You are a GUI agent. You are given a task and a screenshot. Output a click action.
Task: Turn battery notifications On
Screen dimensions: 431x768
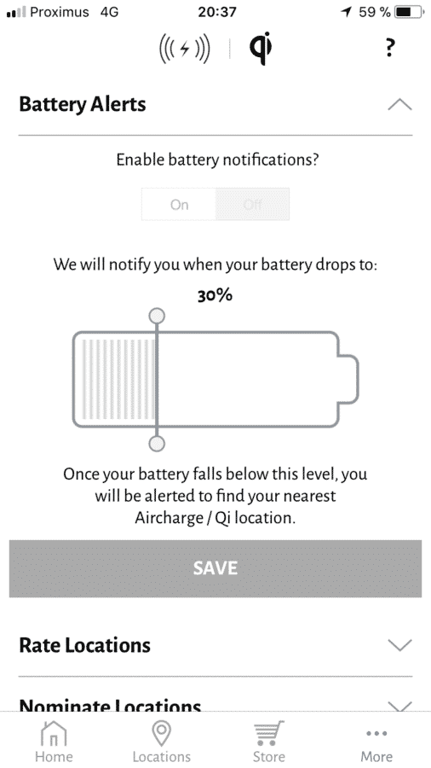coord(179,204)
